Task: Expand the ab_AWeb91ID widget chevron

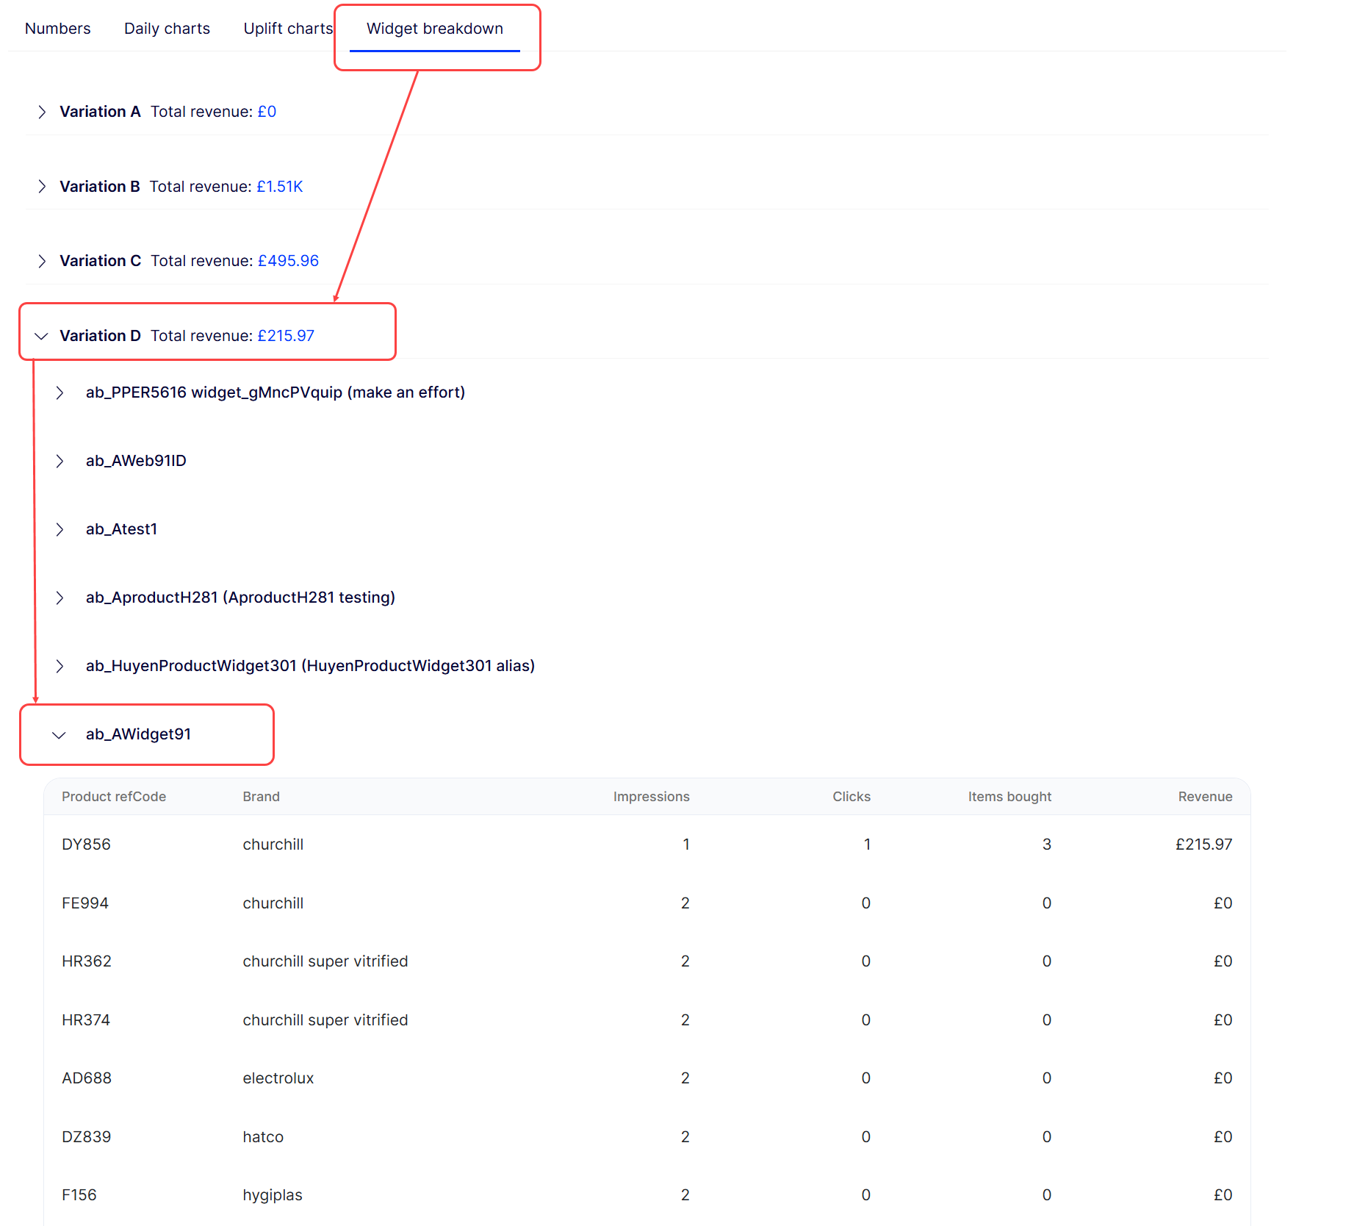Action: (60, 462)
